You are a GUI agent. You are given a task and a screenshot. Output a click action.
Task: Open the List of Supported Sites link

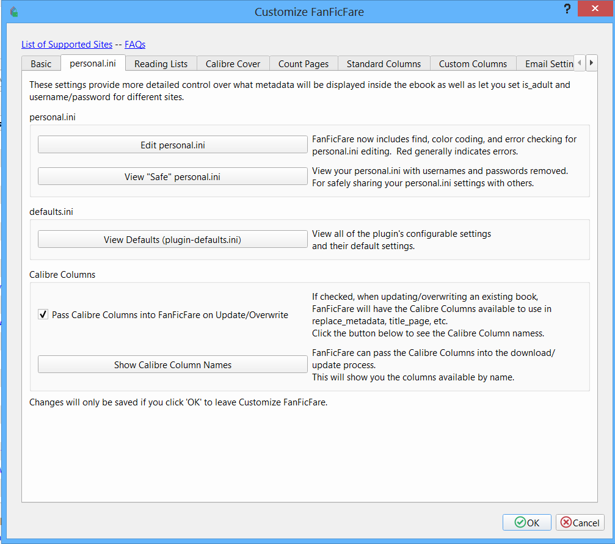point(67,45)
